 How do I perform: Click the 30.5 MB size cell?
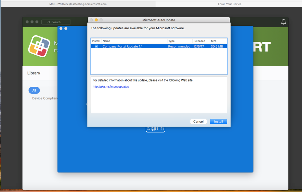click(217, 46)
